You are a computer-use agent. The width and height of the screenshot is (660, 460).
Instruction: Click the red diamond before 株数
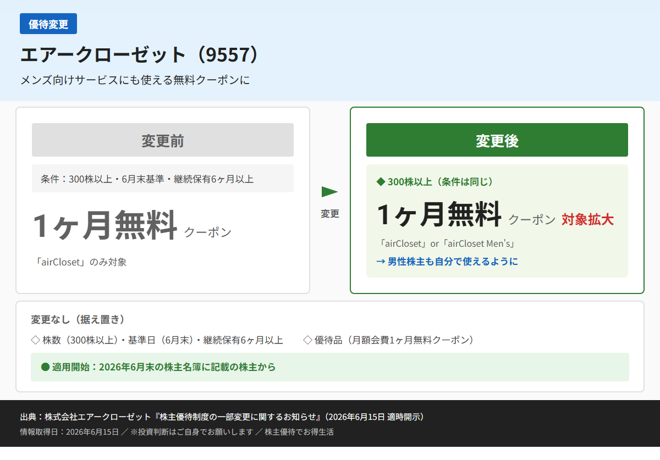(x=36, y=340)
